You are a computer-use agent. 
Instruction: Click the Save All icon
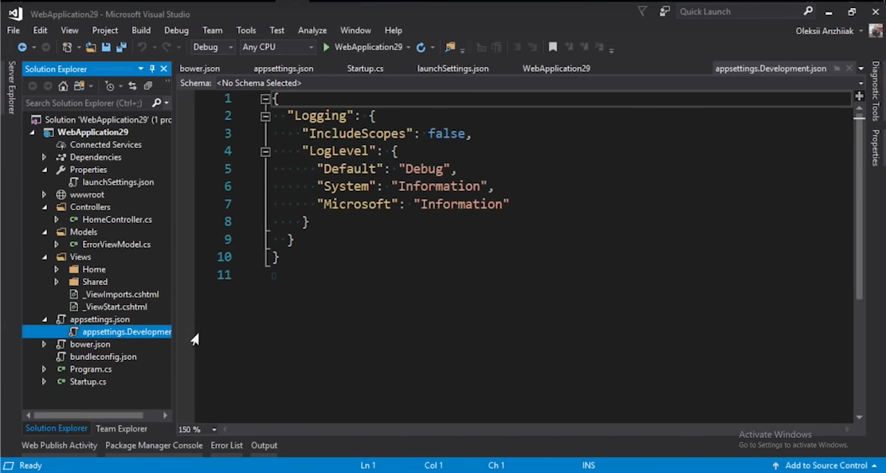click(121, 48)
